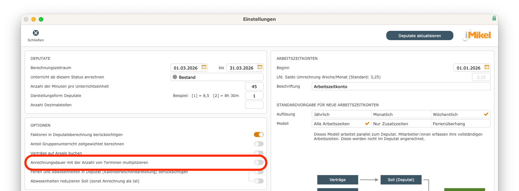Toggle Abwesenheiten reduzieren Soll switch
519x191 pixels.
click(259, 181)
